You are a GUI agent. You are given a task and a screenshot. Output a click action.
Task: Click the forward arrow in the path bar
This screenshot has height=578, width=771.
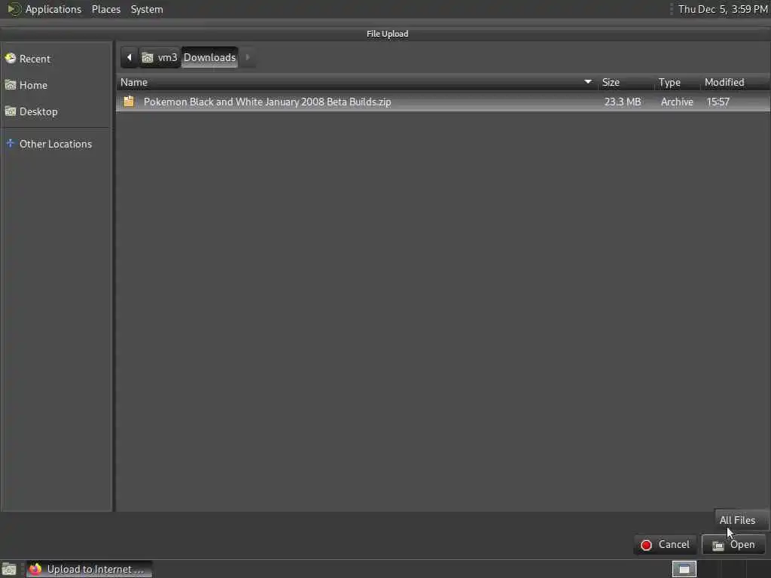point(247,57)
